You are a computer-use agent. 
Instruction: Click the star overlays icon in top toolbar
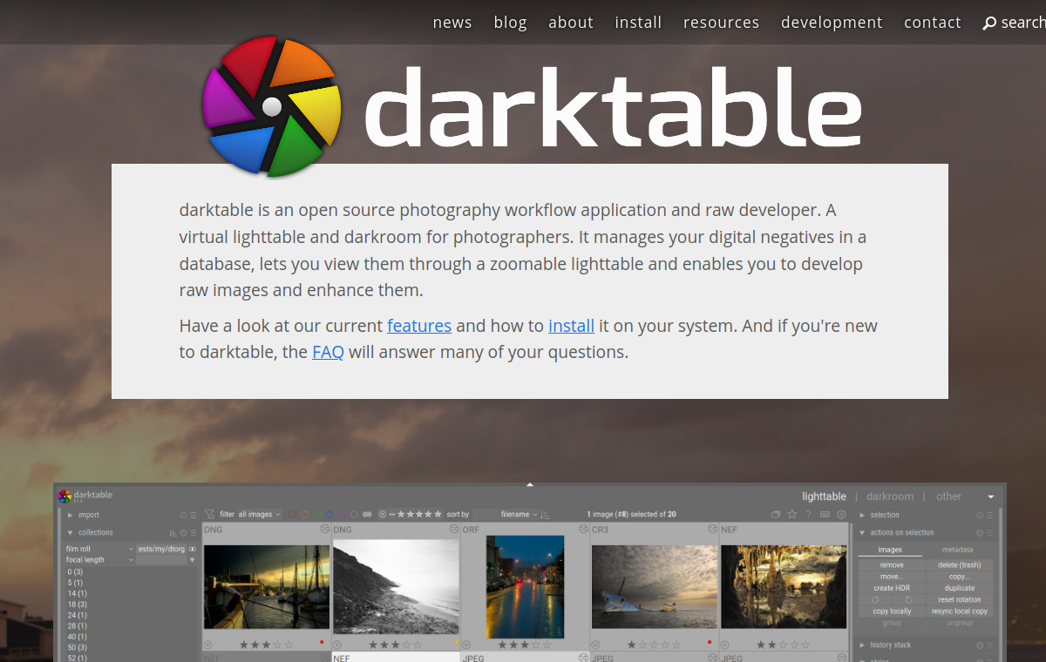792,515
